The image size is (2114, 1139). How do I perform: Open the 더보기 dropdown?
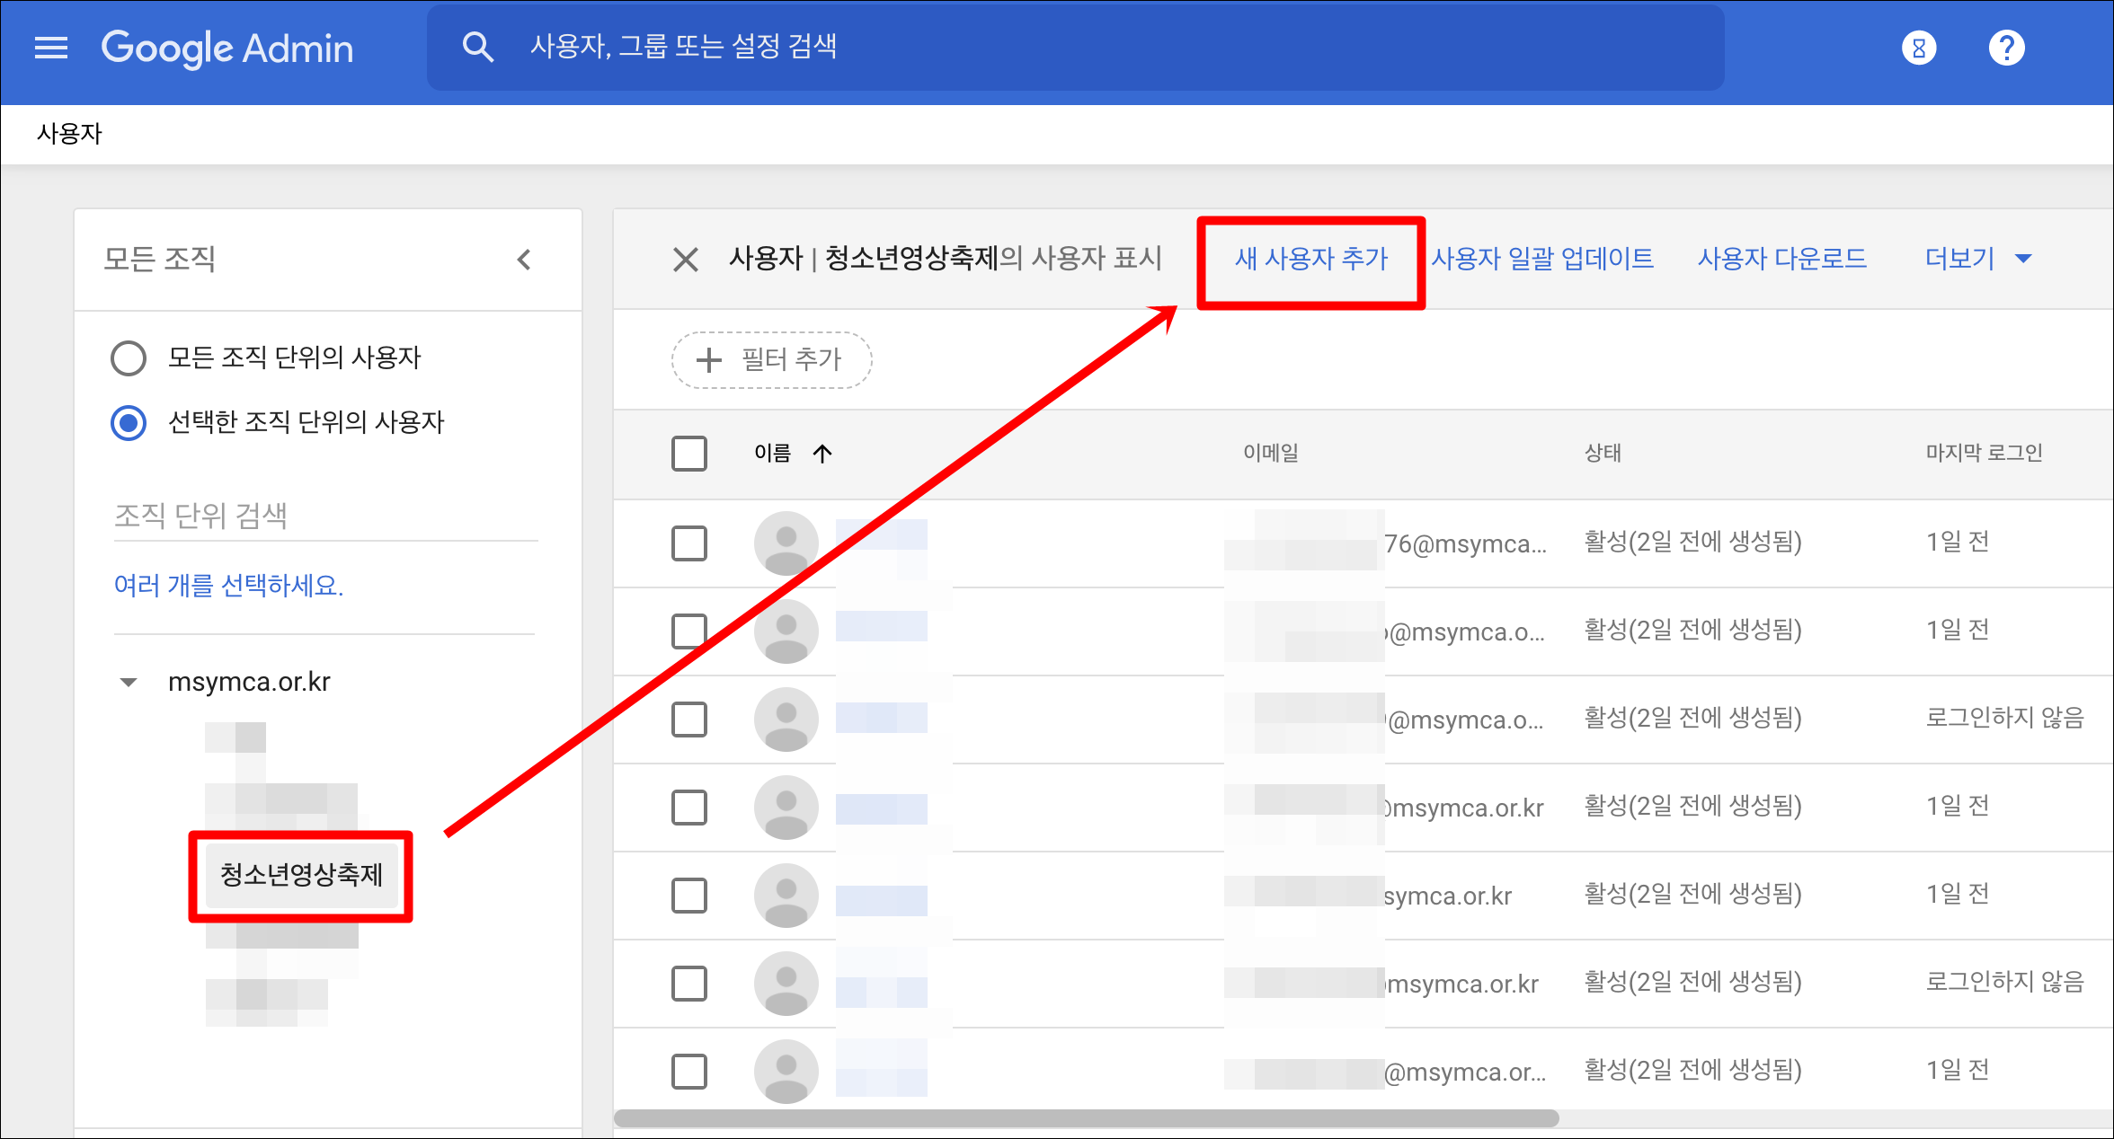pos(1977,260)
